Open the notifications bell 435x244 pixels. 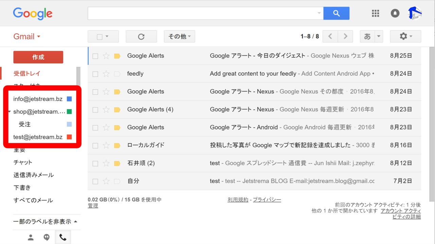(x=395, y=13)
